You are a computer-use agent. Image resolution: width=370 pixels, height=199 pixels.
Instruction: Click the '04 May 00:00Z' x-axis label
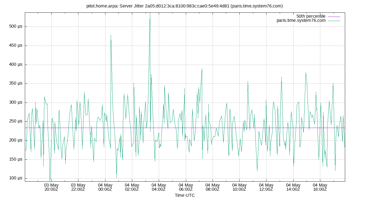[105, 187]
